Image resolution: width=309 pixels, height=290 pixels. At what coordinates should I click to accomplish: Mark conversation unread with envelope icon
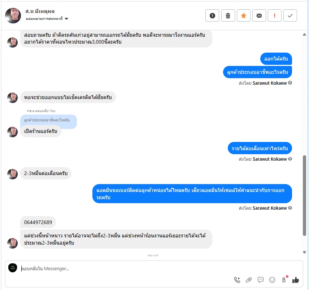pyautogui.click(x=259, y=15)
